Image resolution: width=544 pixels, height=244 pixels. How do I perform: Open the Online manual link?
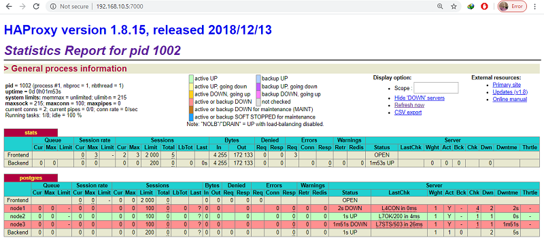(509, 99)
